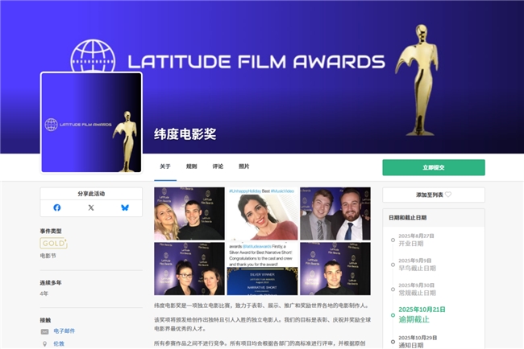
Task: Select the 评论 tab
Action: click(218, 166)
